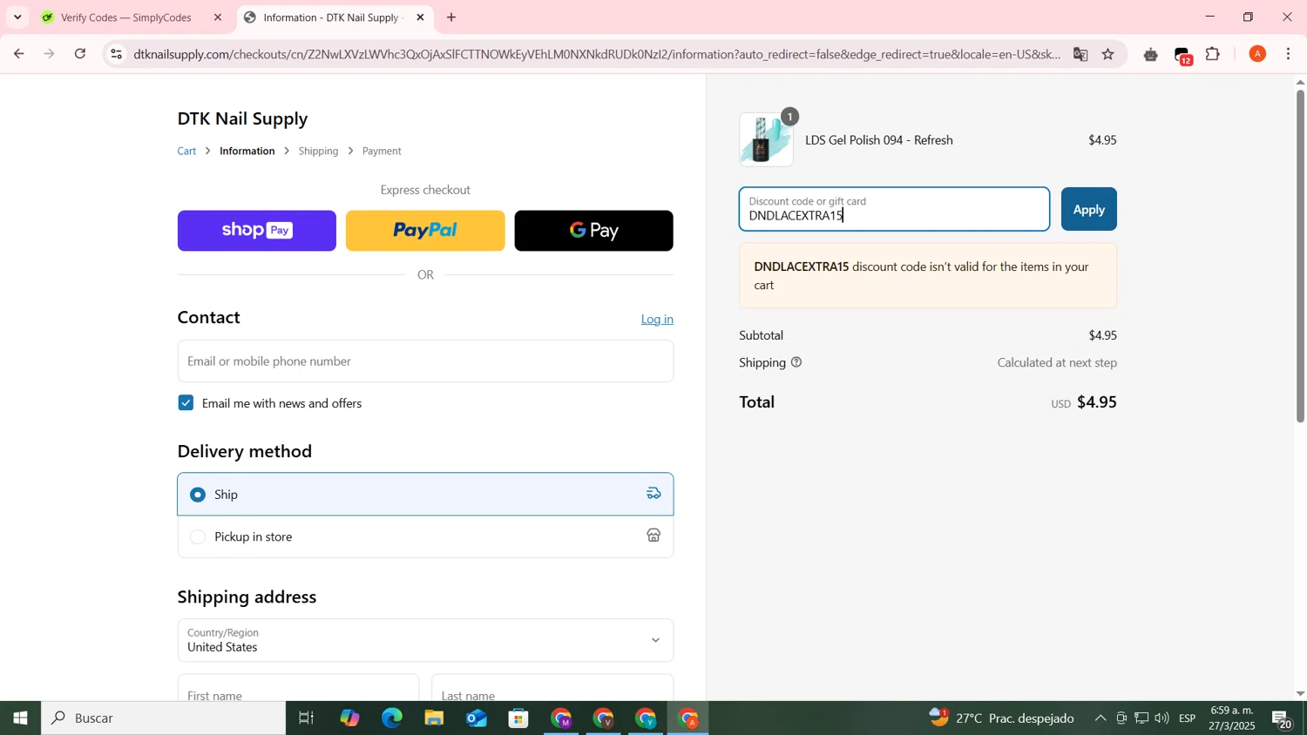Close the Information DTK Nail Supply tab
Image resolution: width=1307 pixels, height=735 pixels.
click(x=420, y=17)
